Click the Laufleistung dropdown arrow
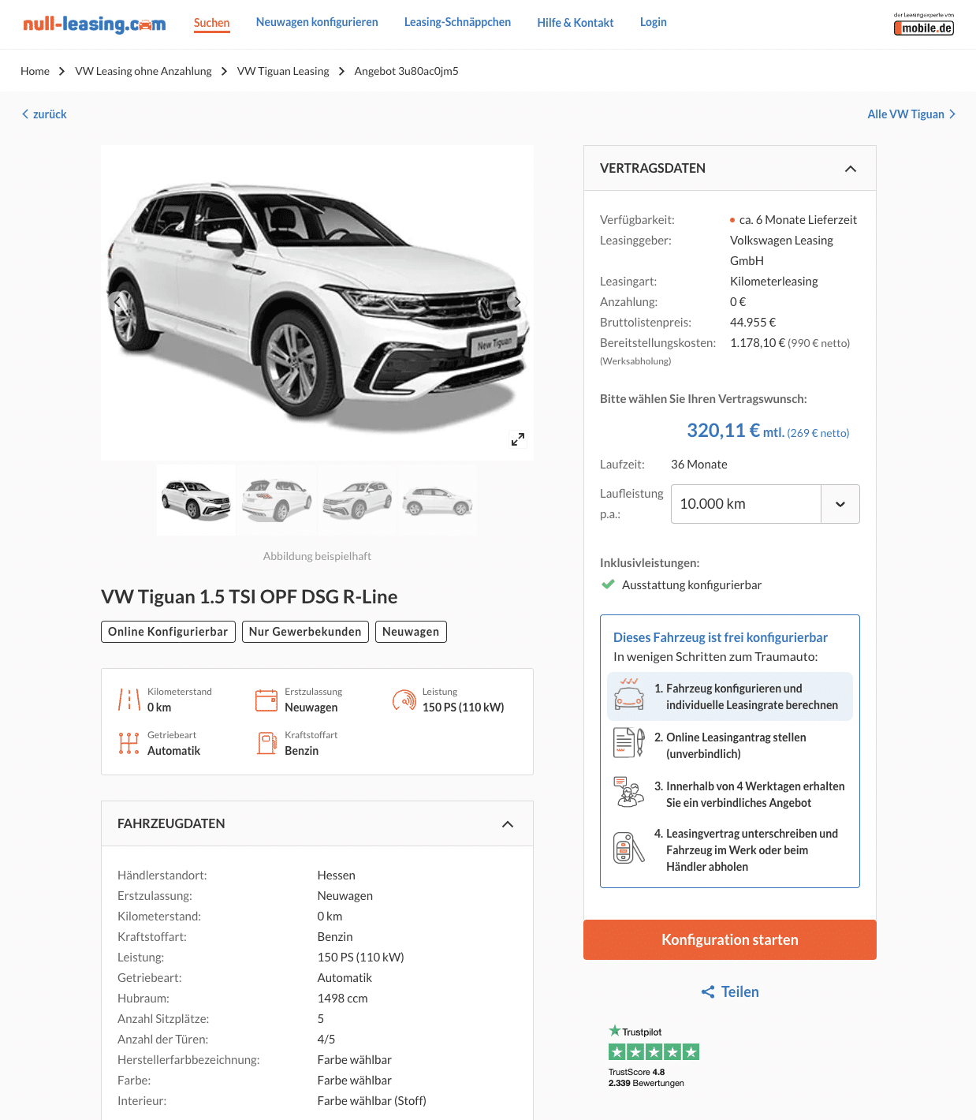 click(x=840, y=504)
